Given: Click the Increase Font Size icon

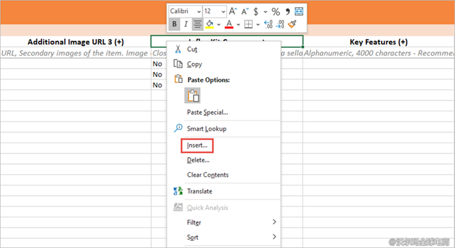Looking at the screenshot, I should pyautogui.click(x=233, y=11).
